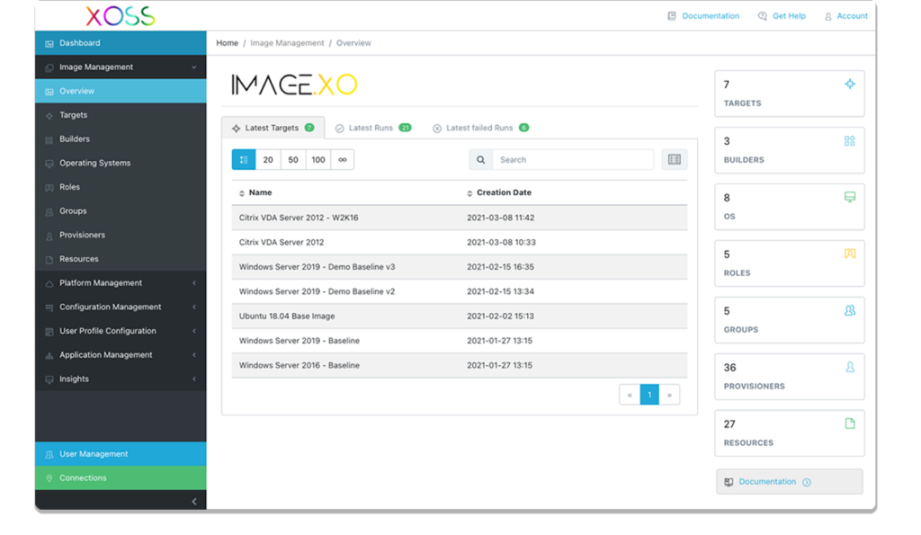
Task: Open the column layout toggle icon
Action: click(675, 160)
